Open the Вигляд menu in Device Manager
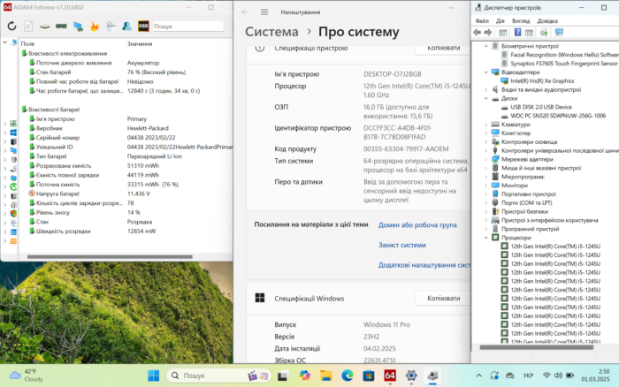The height and width of the screenshot is (387, 619). click(x=521, y=21)
